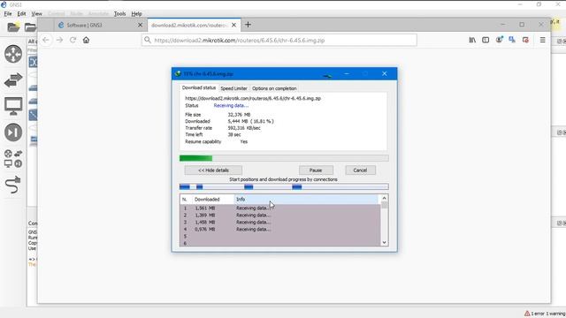
Task: Open GNS3 Edit menu
Action: click(21, 14)
